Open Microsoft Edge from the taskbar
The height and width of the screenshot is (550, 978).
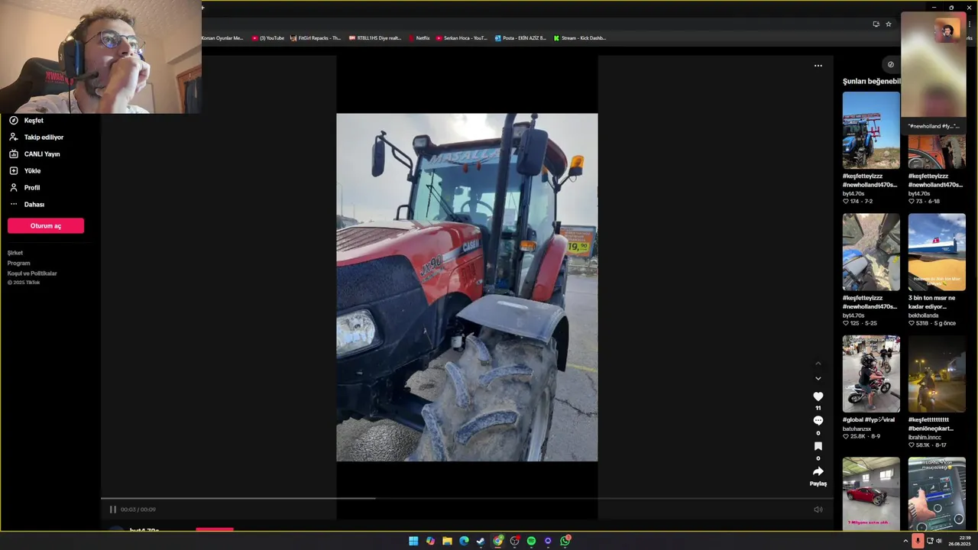pos(464,541)
